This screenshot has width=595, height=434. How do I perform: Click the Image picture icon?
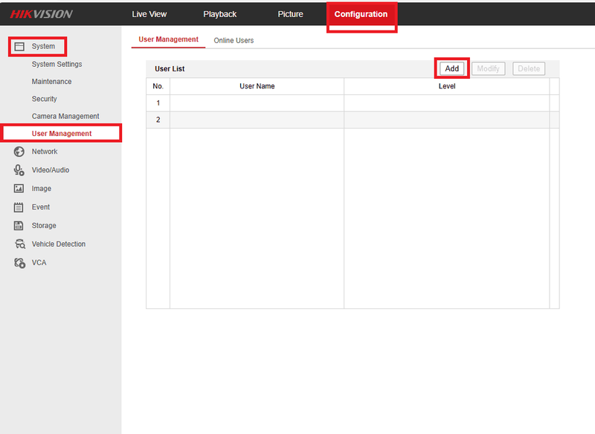pyautogui.click(x=19, y=188)
